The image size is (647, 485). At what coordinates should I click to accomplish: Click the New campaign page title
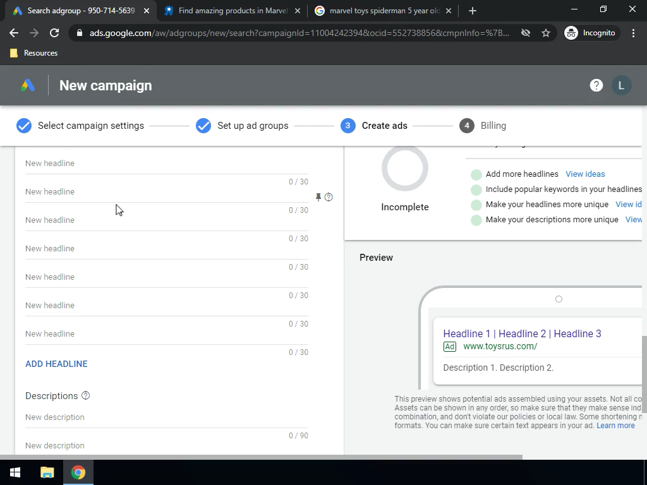click(106, 85)
